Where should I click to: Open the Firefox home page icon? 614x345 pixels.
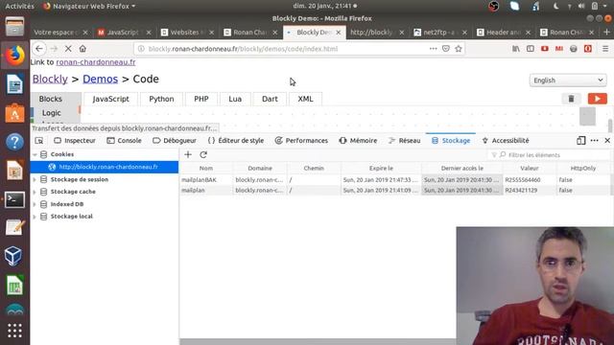click(x=83, y=49)
